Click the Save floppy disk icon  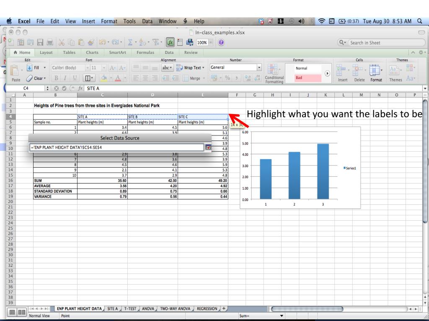[40, 42]
